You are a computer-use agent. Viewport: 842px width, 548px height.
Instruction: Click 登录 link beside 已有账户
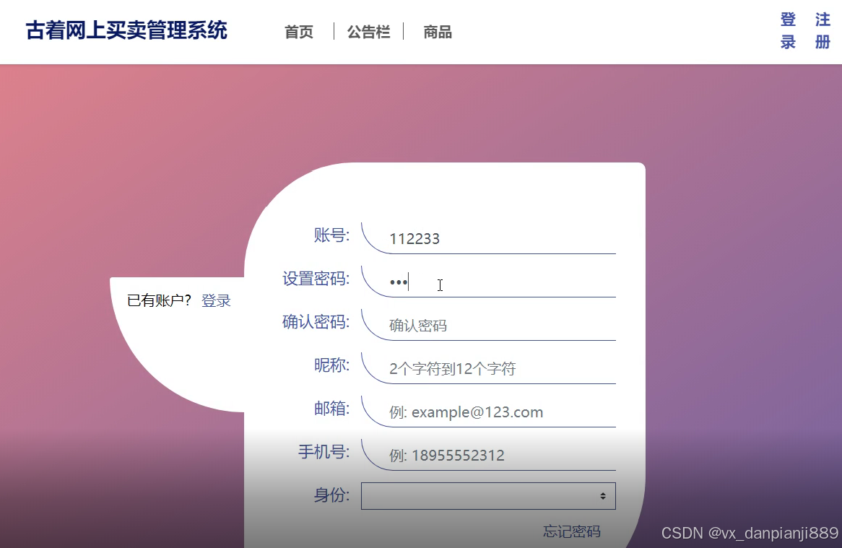[x=216, y=300]
